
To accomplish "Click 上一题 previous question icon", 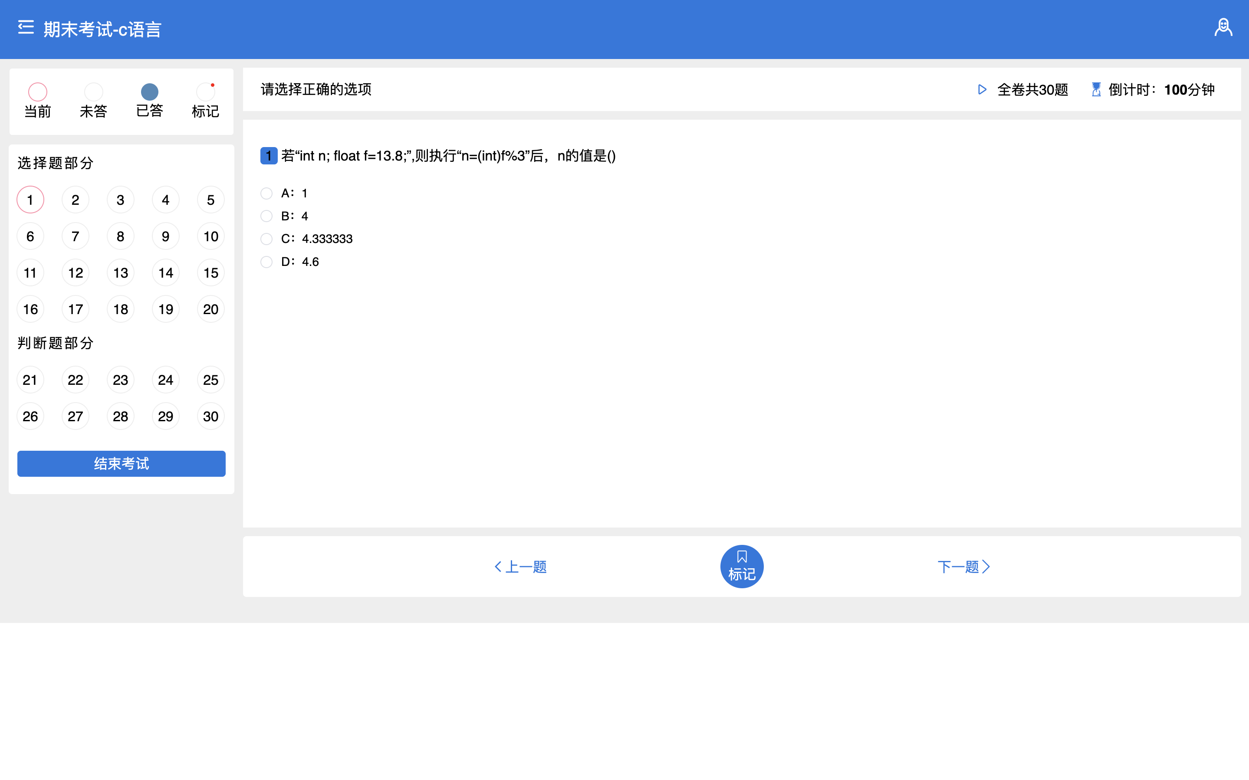I will point(497,565).
